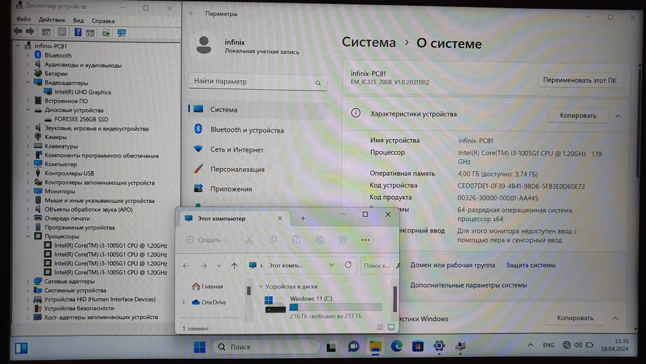Open Microsoft Edge from taskbar
This screenshot has width=646, height=364.
tap(397, 347)
